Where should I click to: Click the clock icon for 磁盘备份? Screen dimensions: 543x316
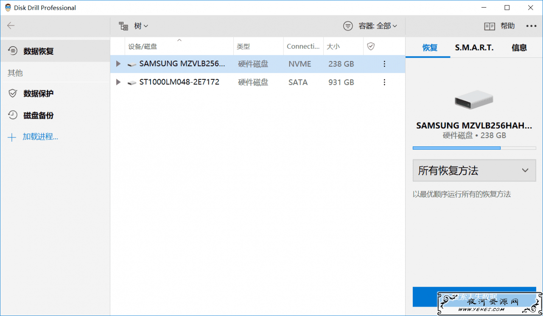(13, 115)
